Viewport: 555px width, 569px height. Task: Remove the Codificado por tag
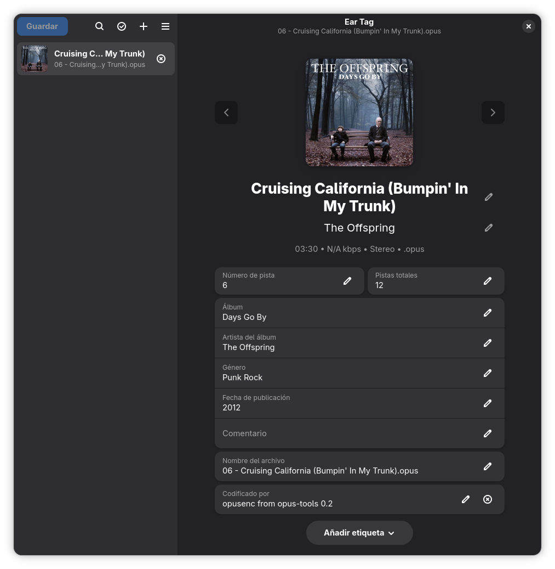point(488,499)
